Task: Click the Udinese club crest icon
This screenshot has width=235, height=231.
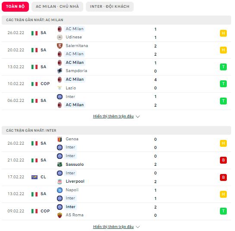Action: coord(60,37)
